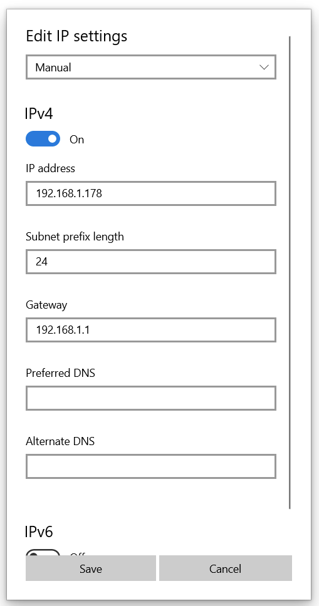Image resolution: width=319 pixels, height=606 pixels.
Task: Click the IPv6 section heading
Action: tap(39, 532)
